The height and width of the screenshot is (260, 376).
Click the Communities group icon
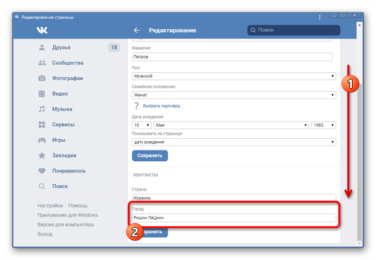coord(42,63)
